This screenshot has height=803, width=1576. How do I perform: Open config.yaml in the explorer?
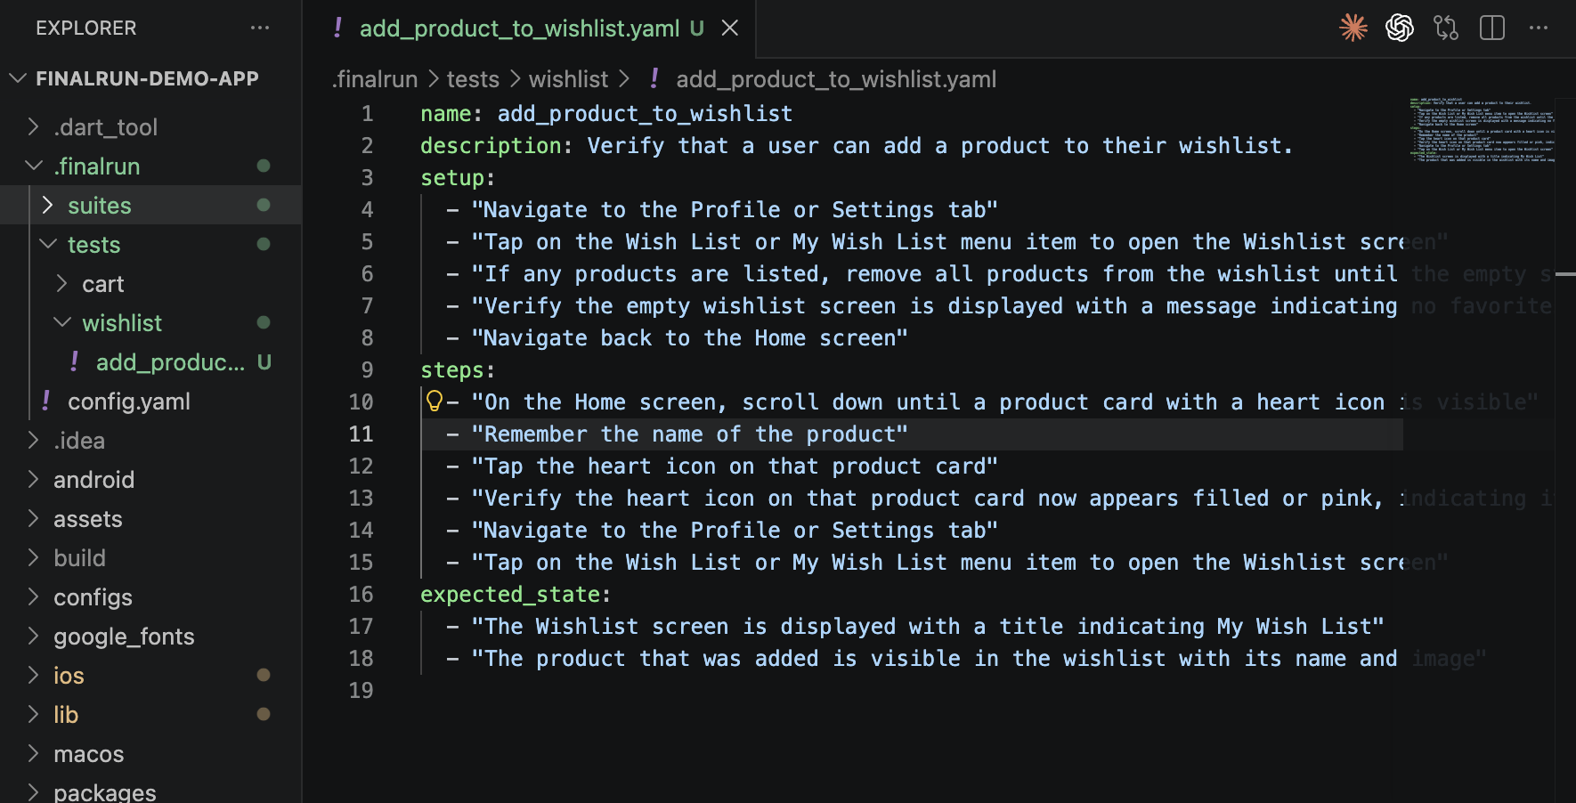tap(129, 401)
